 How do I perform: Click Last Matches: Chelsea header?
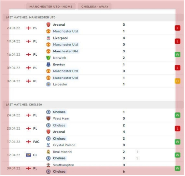(24, 104)
